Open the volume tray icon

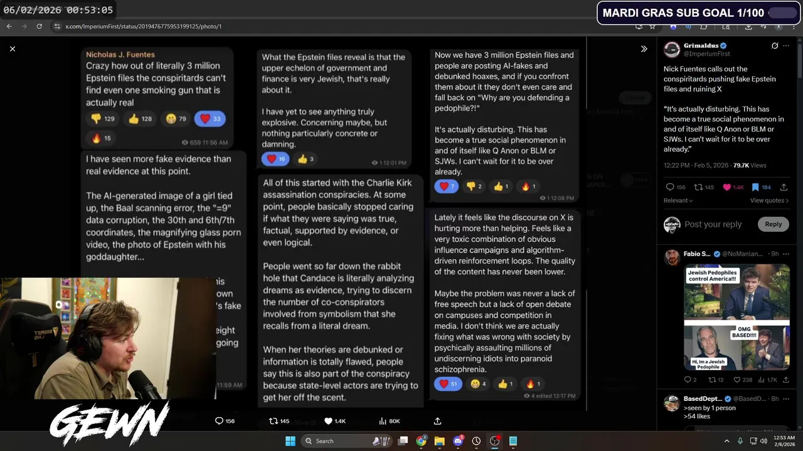pyautogui.click(x=763, y=441)
